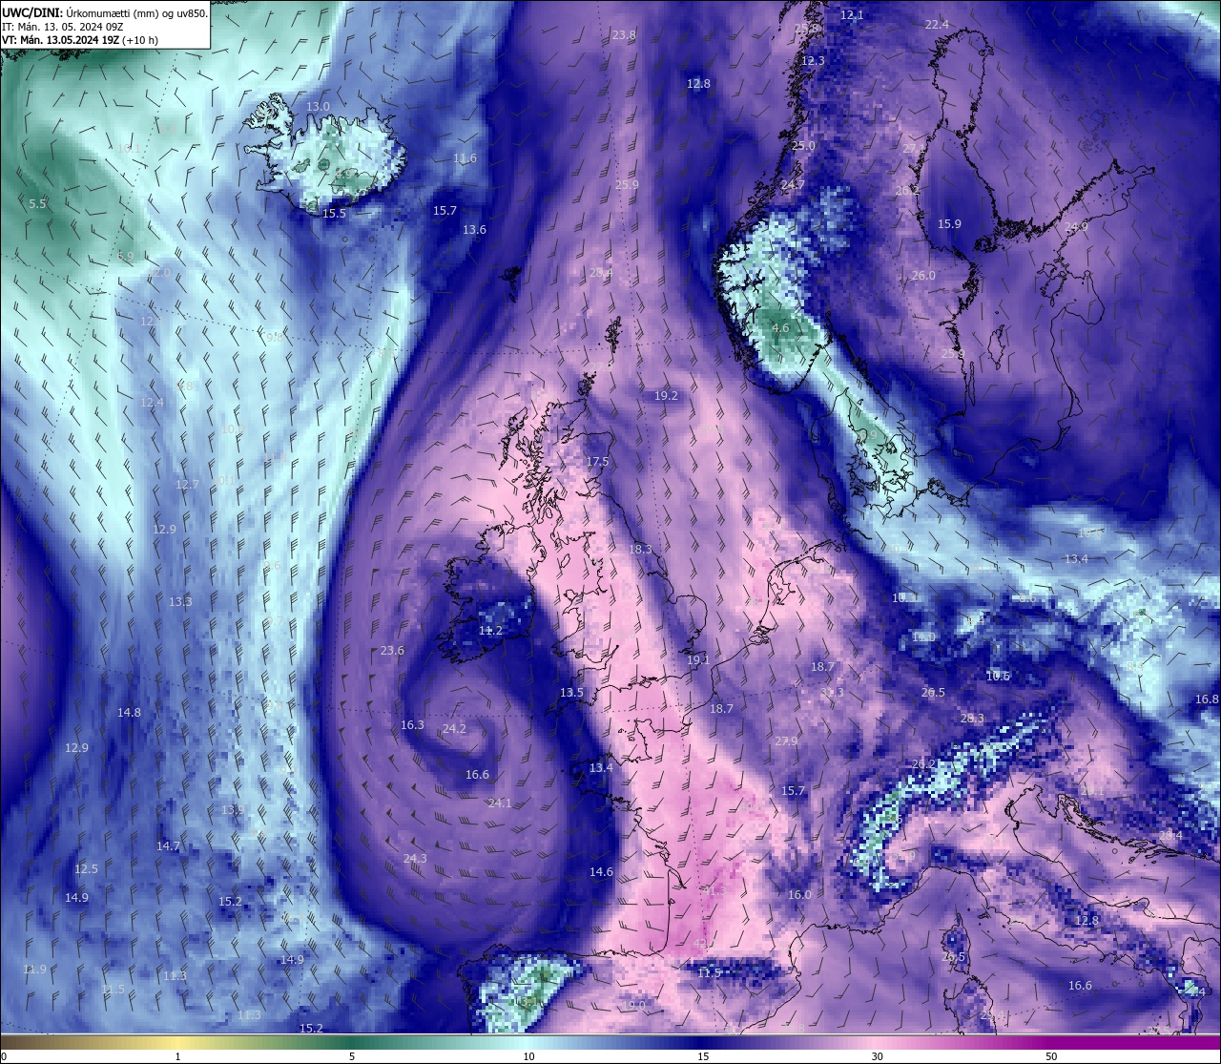Click the 23.8 value at top
Screen dimensions: 1221x1064
click(x=624, y=35)
